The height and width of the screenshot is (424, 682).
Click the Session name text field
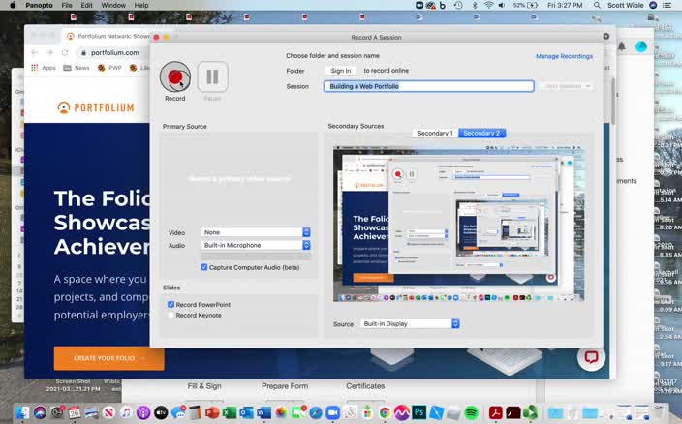tap(428, 86)
